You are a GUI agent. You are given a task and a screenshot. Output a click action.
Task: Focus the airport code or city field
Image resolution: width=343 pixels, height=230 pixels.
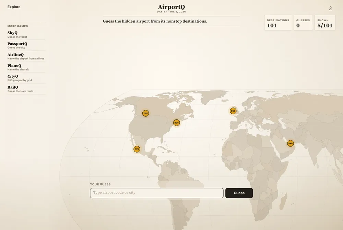[157, 193]
